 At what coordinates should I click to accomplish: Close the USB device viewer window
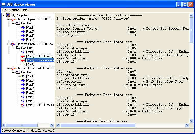(x=191, y=4)
